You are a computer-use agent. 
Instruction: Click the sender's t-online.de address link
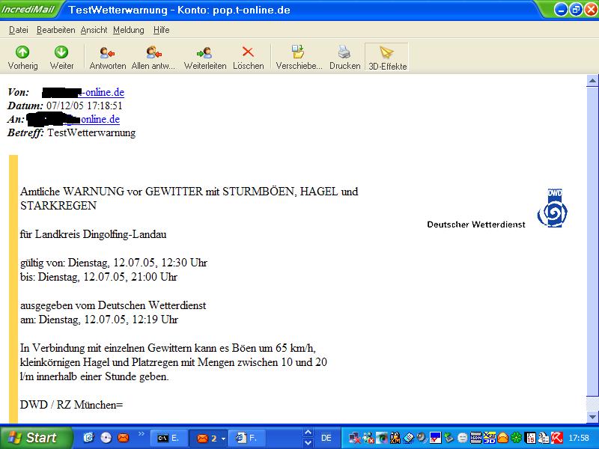tap(103, 92)
